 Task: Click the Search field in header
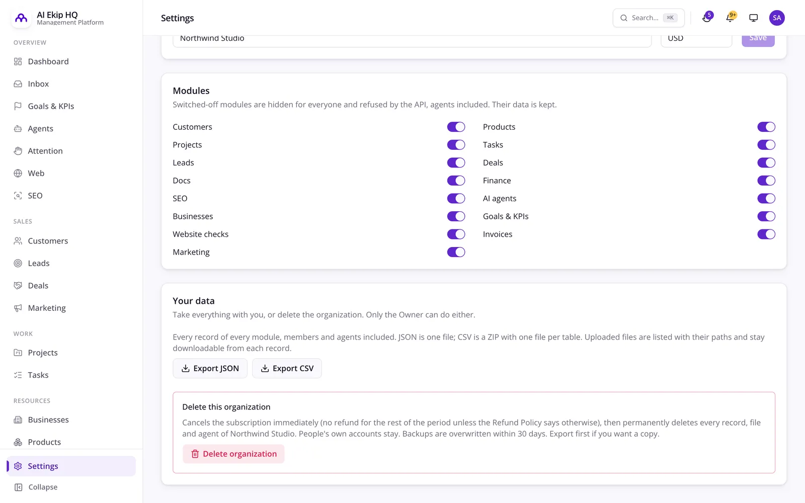point(649,18)
